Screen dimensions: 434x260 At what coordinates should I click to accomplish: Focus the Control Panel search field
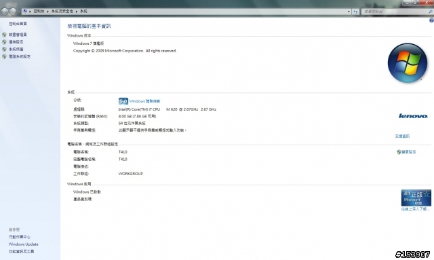tap(395, 12)
